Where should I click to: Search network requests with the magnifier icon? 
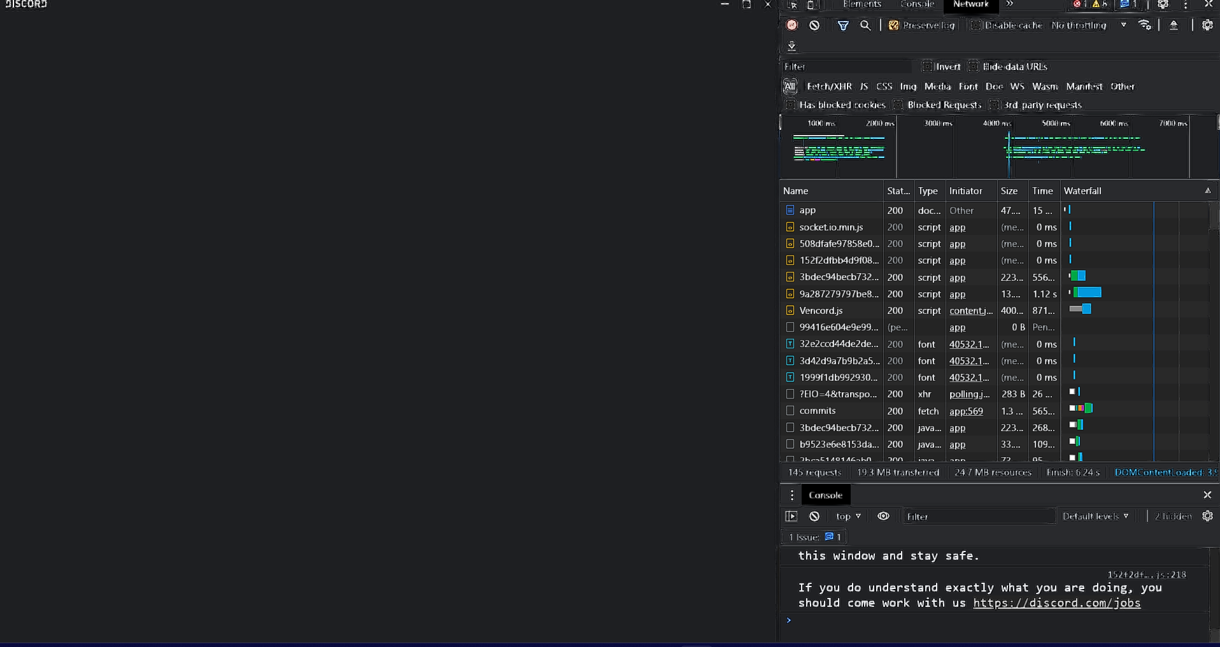point(865,25)
